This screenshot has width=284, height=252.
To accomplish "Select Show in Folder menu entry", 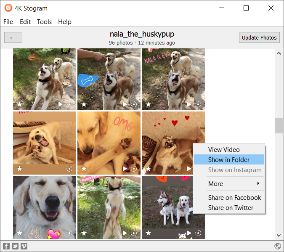I will [x=229, y=159].
